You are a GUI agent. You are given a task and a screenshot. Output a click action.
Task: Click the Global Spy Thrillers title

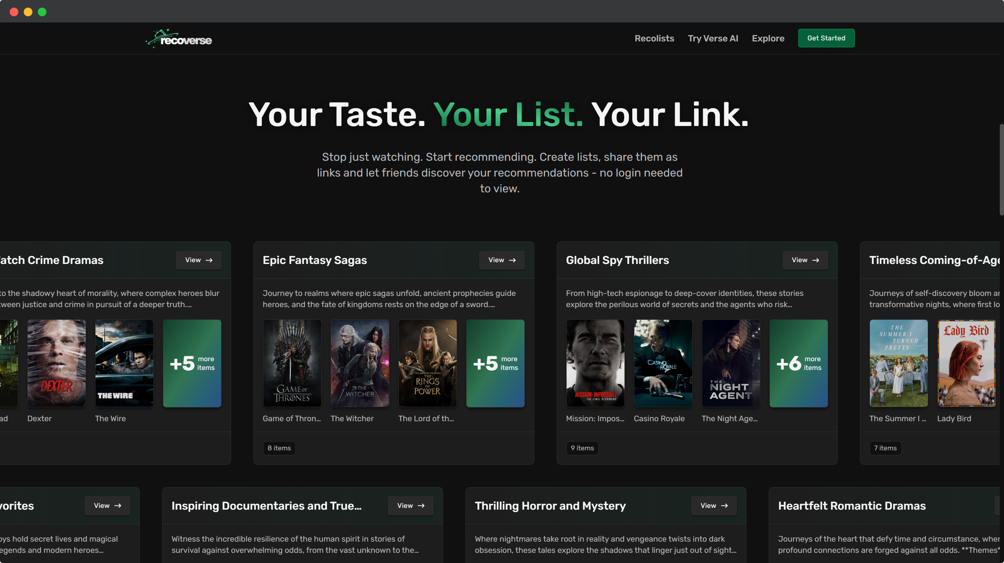617,260
